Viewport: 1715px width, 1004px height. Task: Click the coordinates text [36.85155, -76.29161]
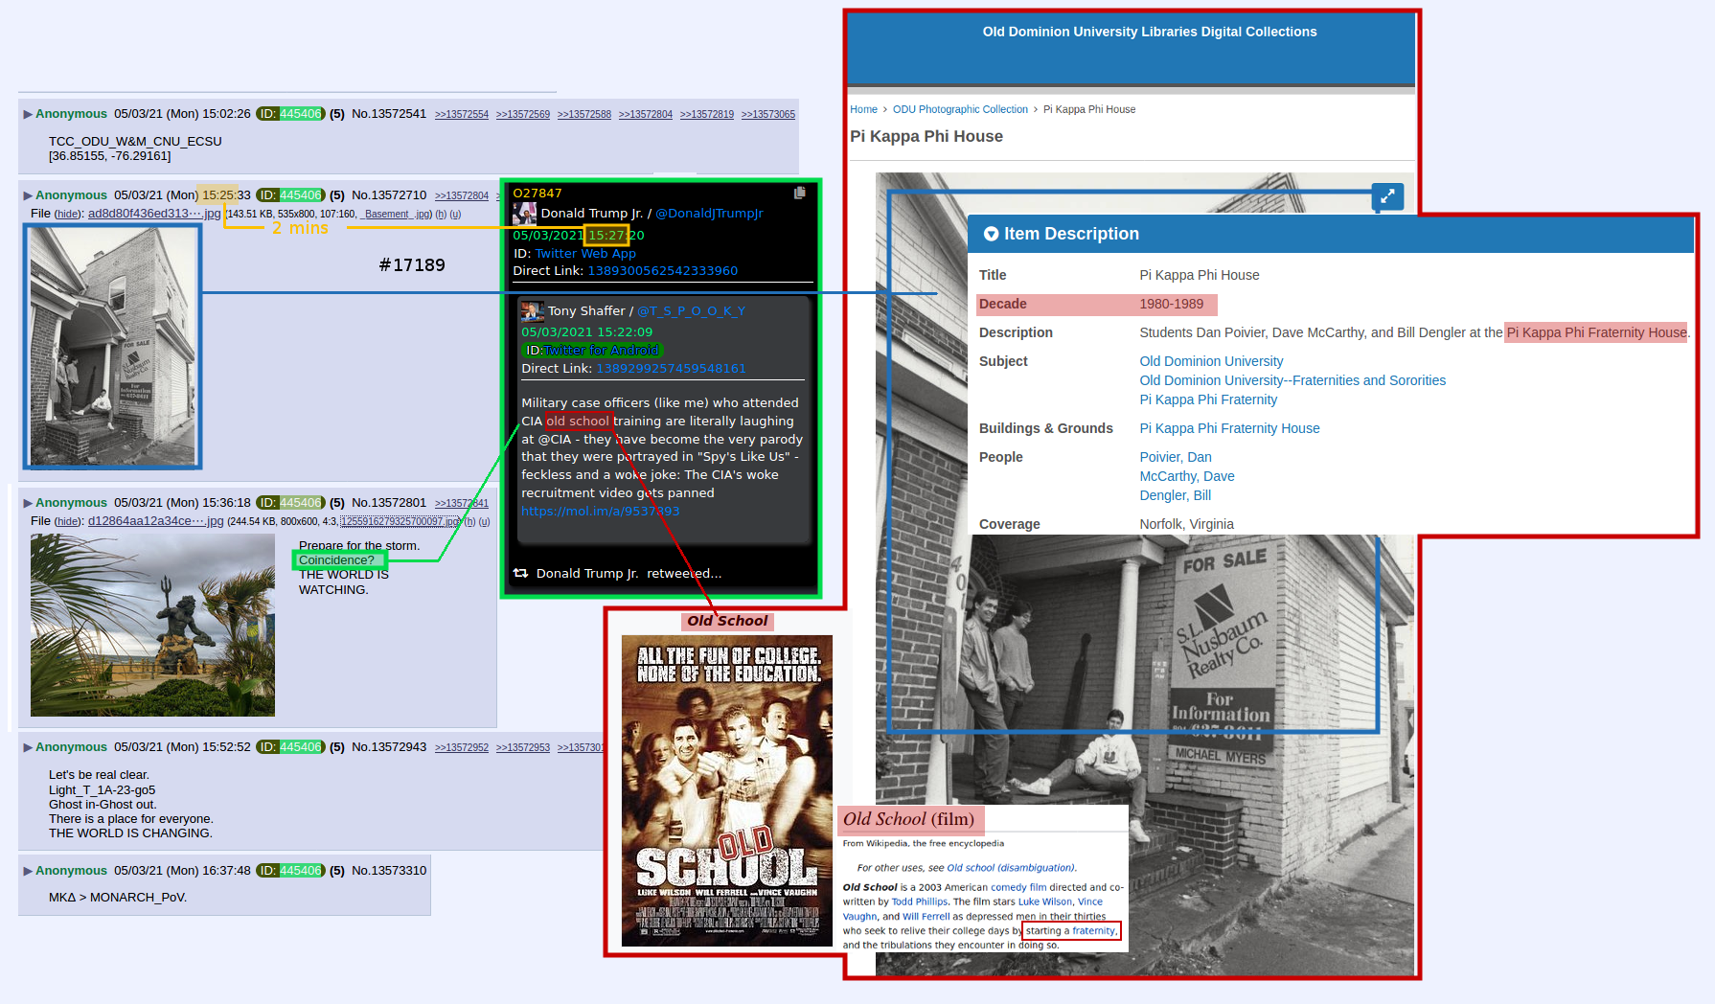click(x=110, y=156)
